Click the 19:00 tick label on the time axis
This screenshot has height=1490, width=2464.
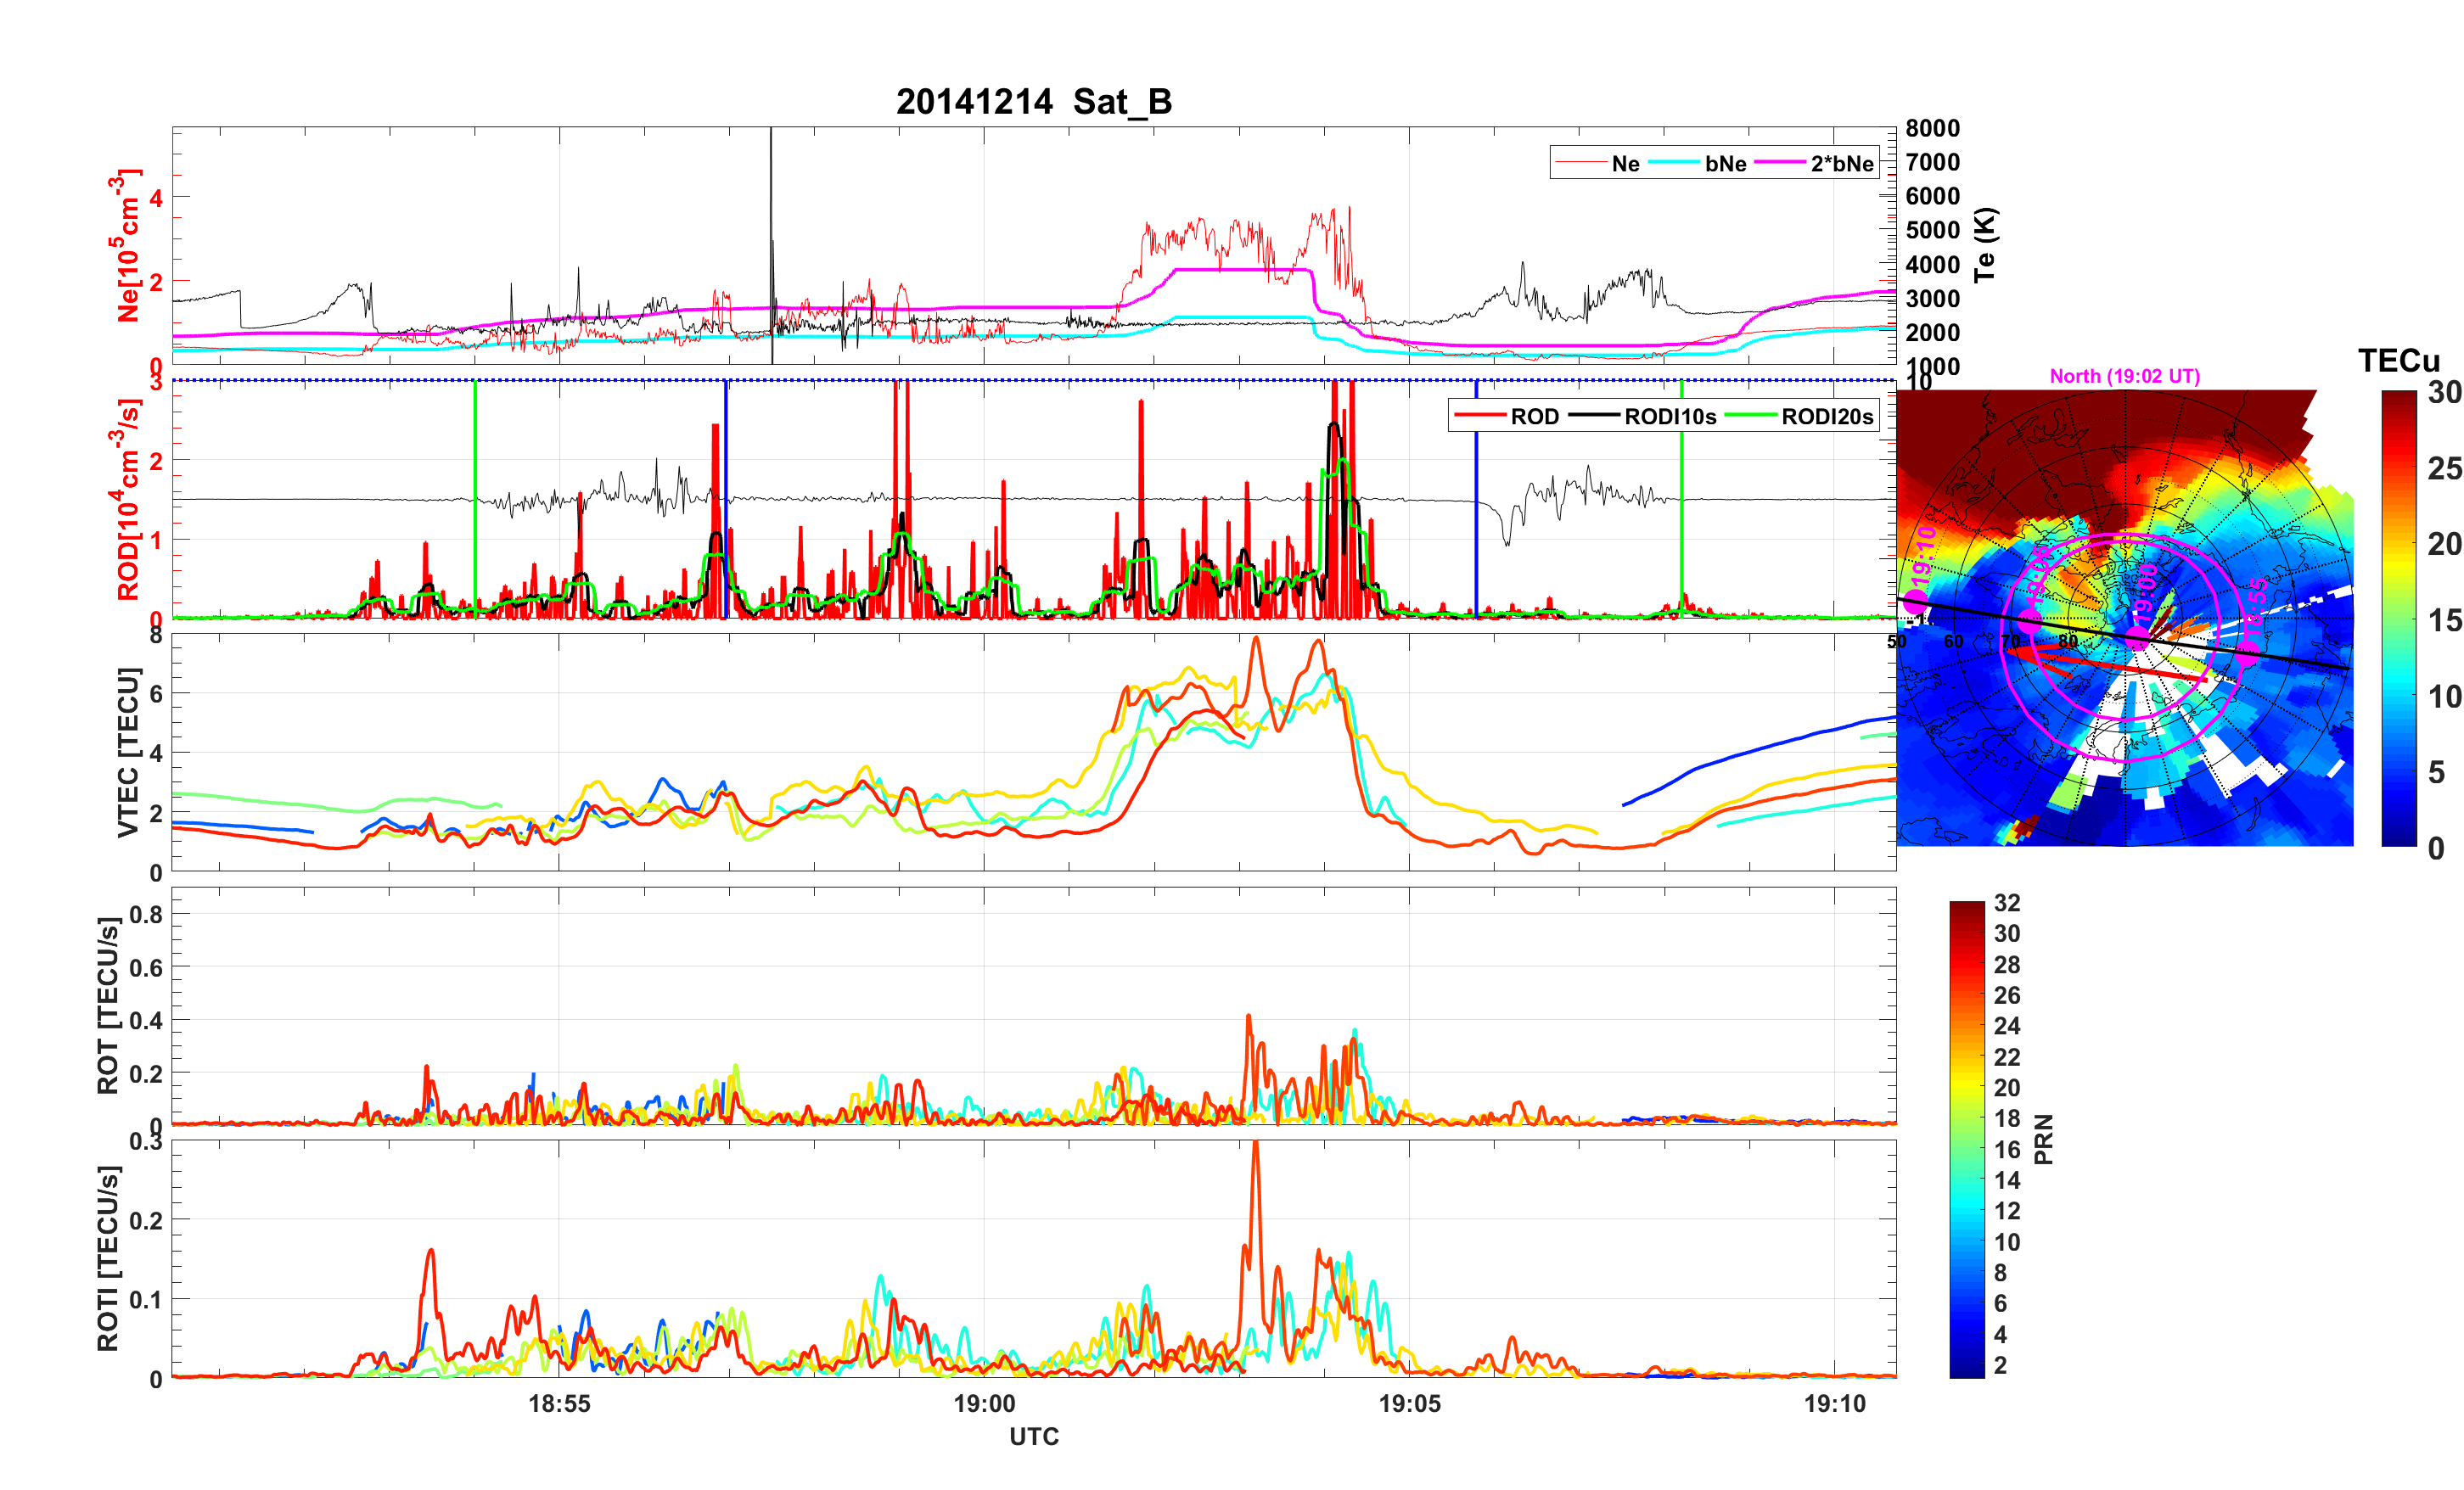pos(984,1403)
